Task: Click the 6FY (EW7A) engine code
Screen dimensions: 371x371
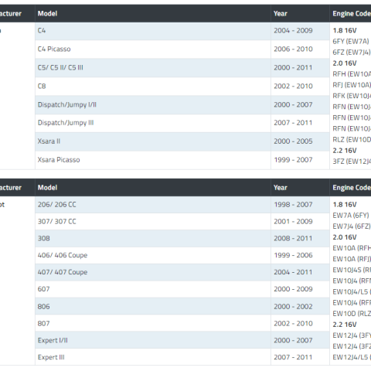Action: (351, 42)
